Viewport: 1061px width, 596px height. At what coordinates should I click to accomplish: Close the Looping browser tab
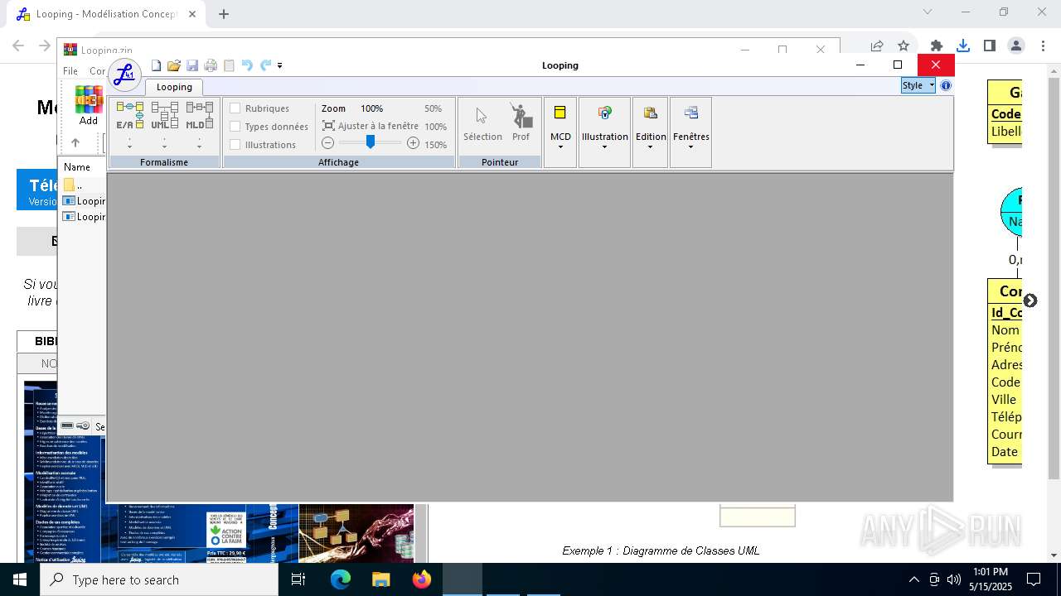[192, 14]
